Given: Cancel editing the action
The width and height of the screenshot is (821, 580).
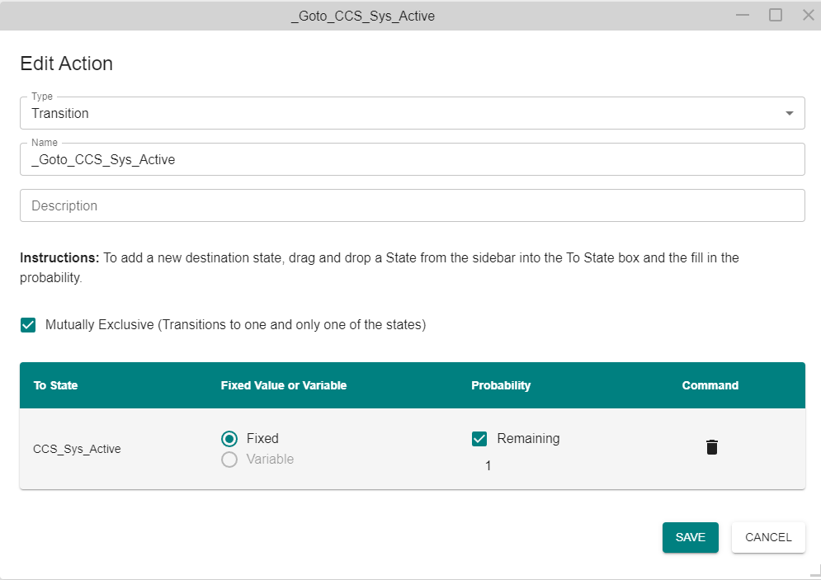Looking at the screenshot, I should pyautogui.click(x=768, y=537).
